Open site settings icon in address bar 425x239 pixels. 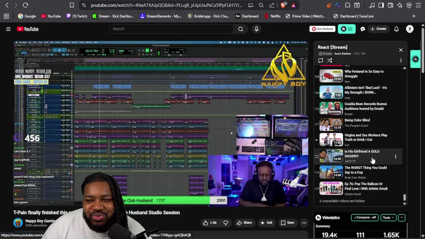pyautogui.click(x=84, y=5)
